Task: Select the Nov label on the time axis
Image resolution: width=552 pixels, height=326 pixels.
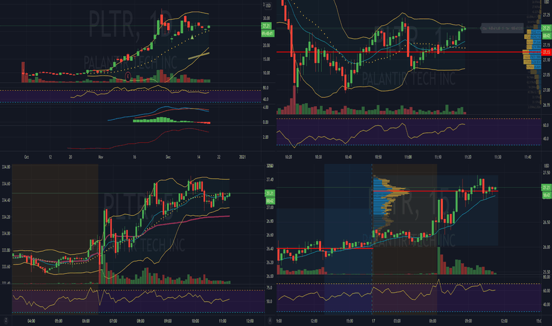Action: tap(101, 157)
